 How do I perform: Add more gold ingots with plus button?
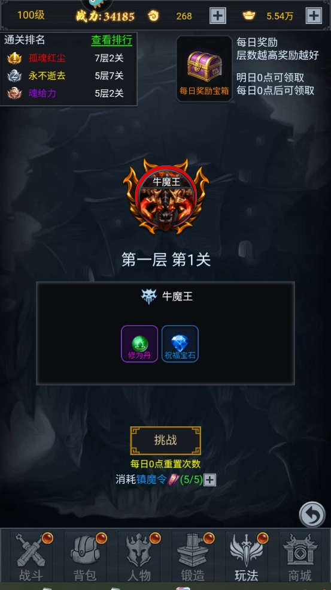coord(314,16)
